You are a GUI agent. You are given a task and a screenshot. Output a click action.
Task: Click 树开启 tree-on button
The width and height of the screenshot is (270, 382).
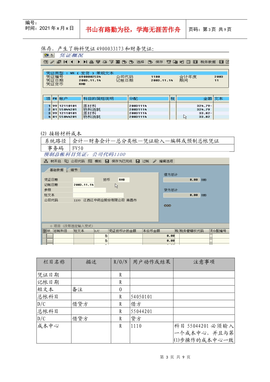(53, 161)
